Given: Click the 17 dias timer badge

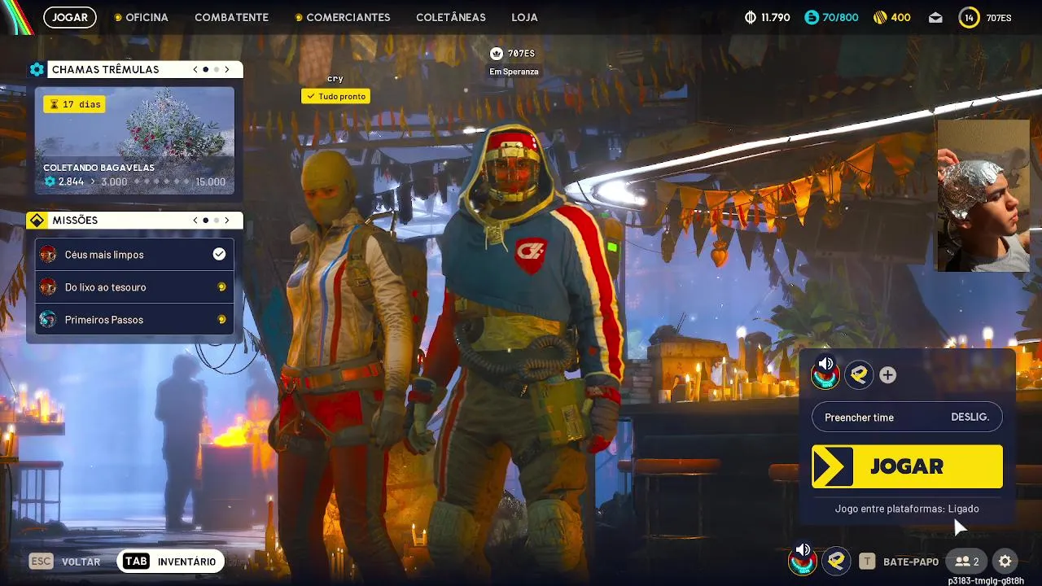Looking at the screenshot, I should pyautogui.click(x=74, y=104).
